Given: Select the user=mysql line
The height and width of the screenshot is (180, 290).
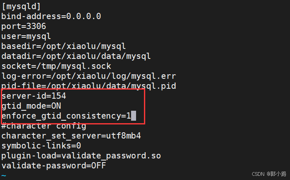Looking at the screenshot, I should click(26, 36).
